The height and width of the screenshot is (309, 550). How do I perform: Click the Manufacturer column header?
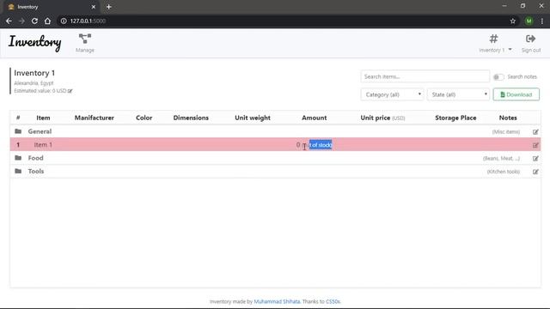(95, 118)
